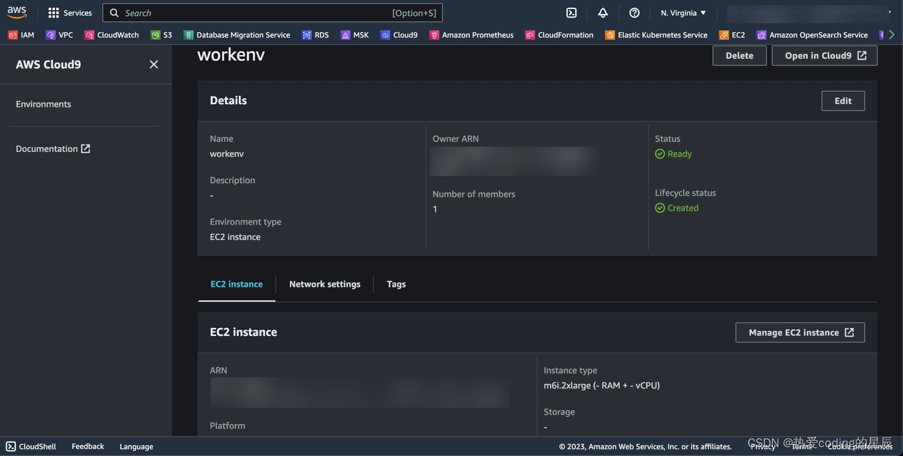Viewport: 903px width, 456px height.
Task: Switch to the Tags tab
Action: pyautogui.click(x=396, y=284)
